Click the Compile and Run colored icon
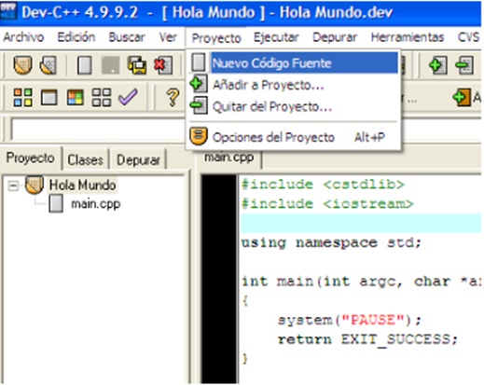 click(x=76, y=97)
